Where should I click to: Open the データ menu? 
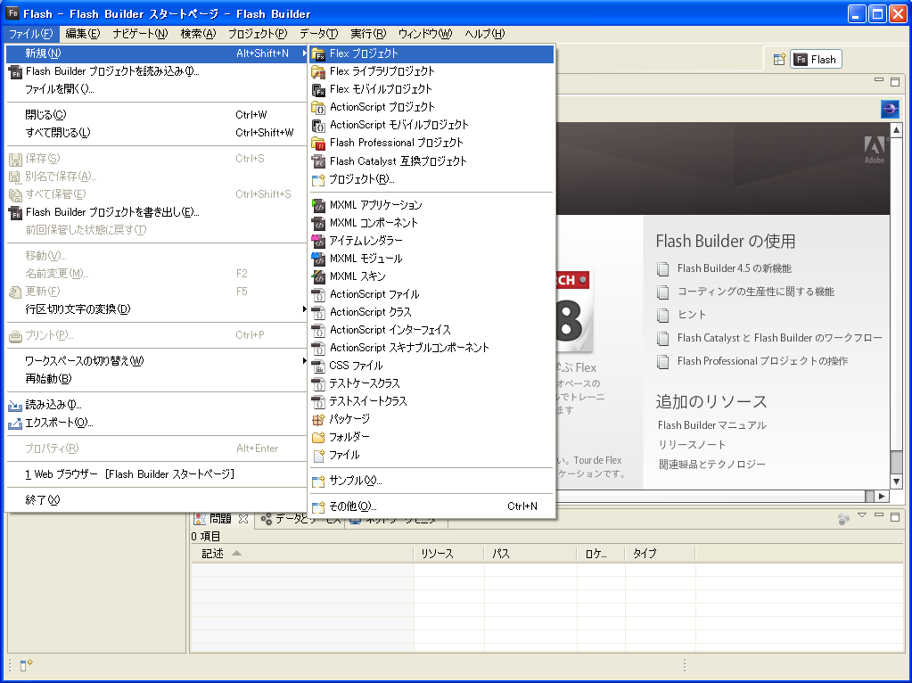[x=319, y=34]
